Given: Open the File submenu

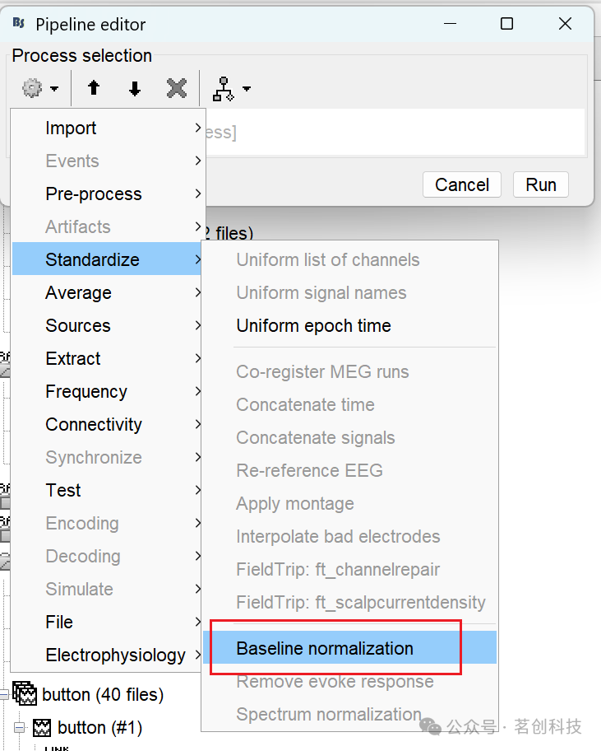Looking at the screenshot, I should [x=108, y=623].
